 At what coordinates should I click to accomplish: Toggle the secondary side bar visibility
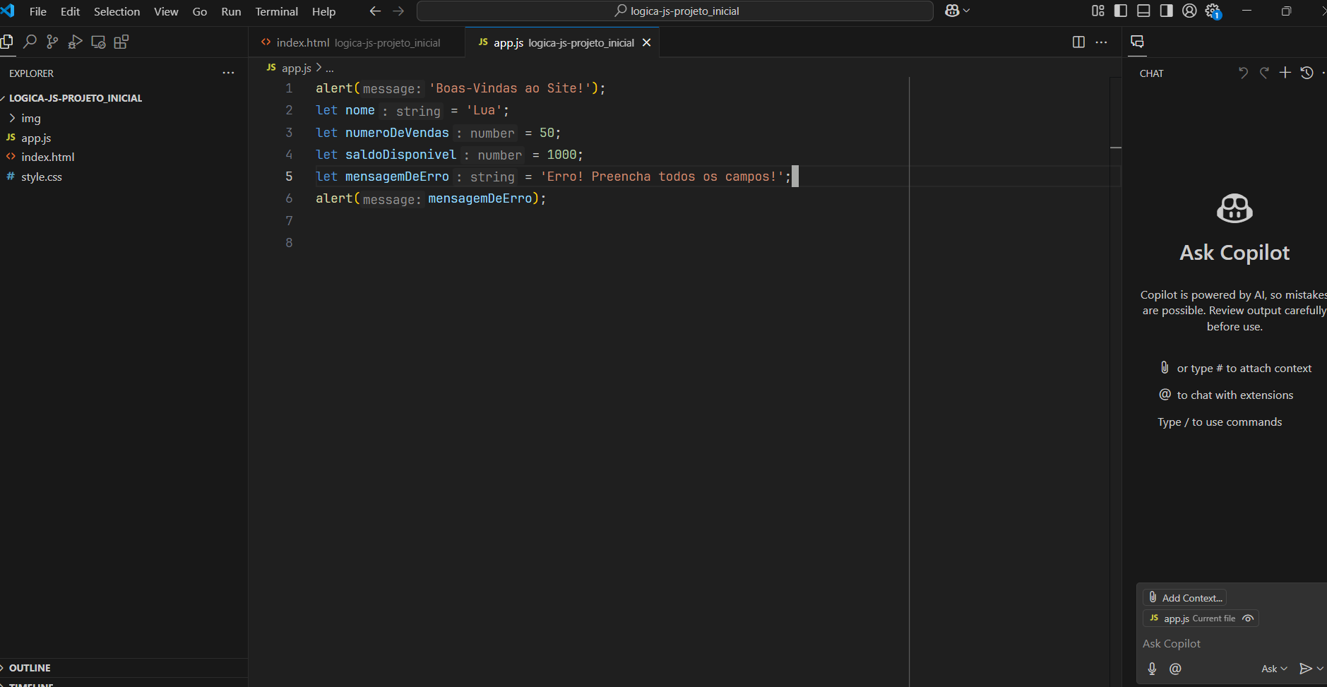pos(1167,11)
